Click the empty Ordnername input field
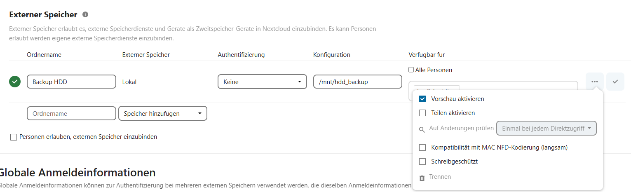Image resolution: width=631 pixels, height=192 pixels. (71, 113)
